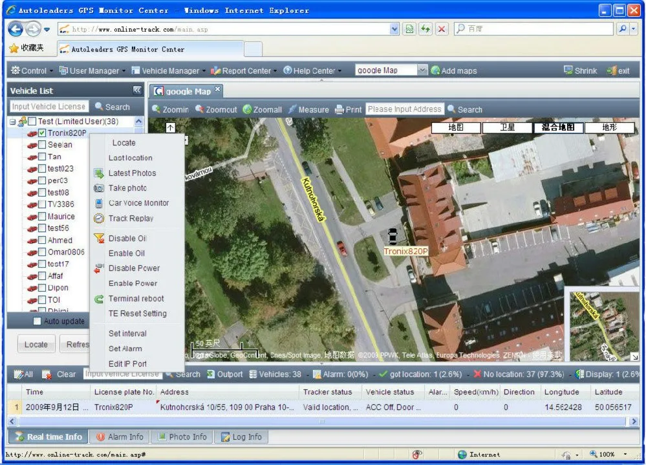The image size is (646, 465).
Task: Check the test023 vehicle checkbox
Action: coord(42,168)
